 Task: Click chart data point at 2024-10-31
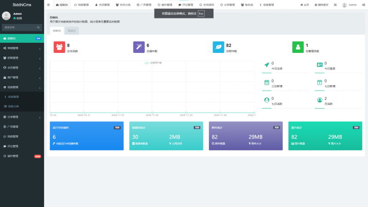click(84, 113)
